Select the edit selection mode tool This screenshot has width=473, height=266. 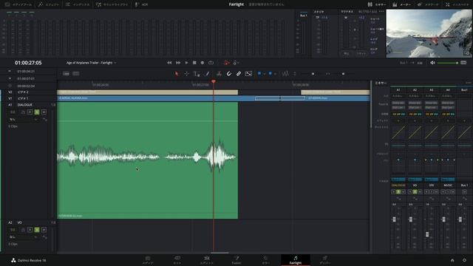(197, 74)
